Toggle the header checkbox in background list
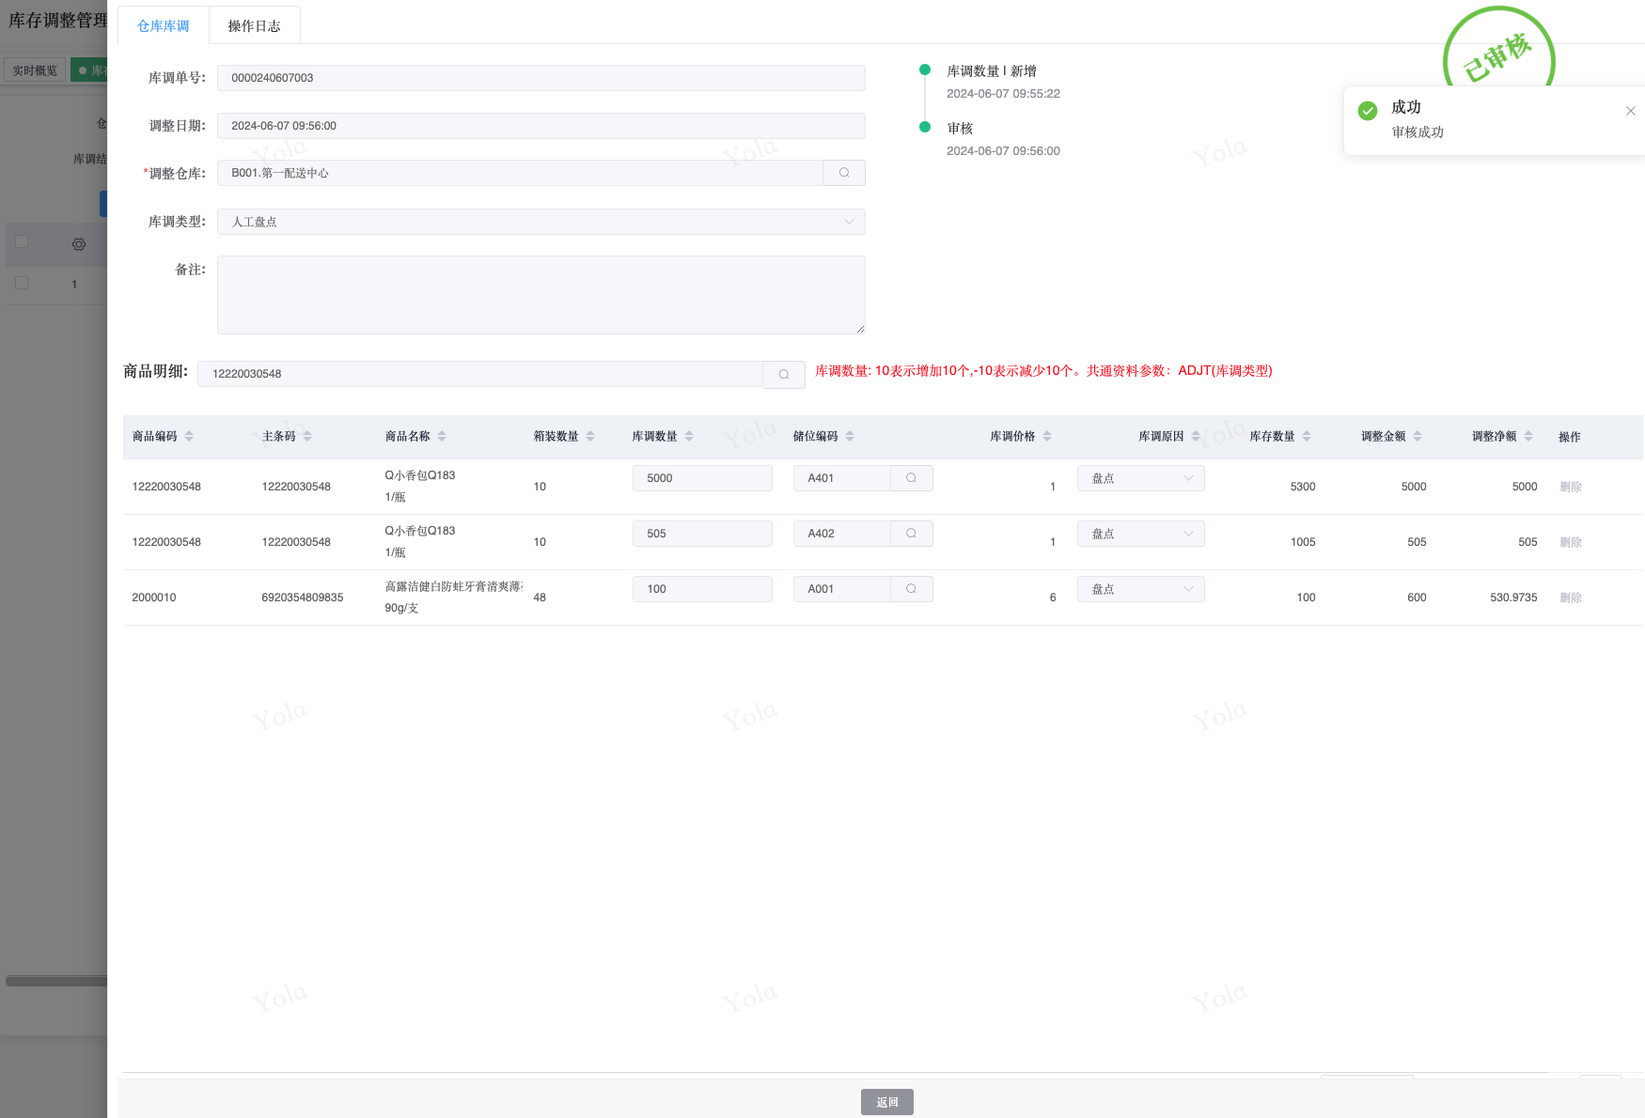The image size is (1645, 1118). pyautogui.click(x=22, y=242)
